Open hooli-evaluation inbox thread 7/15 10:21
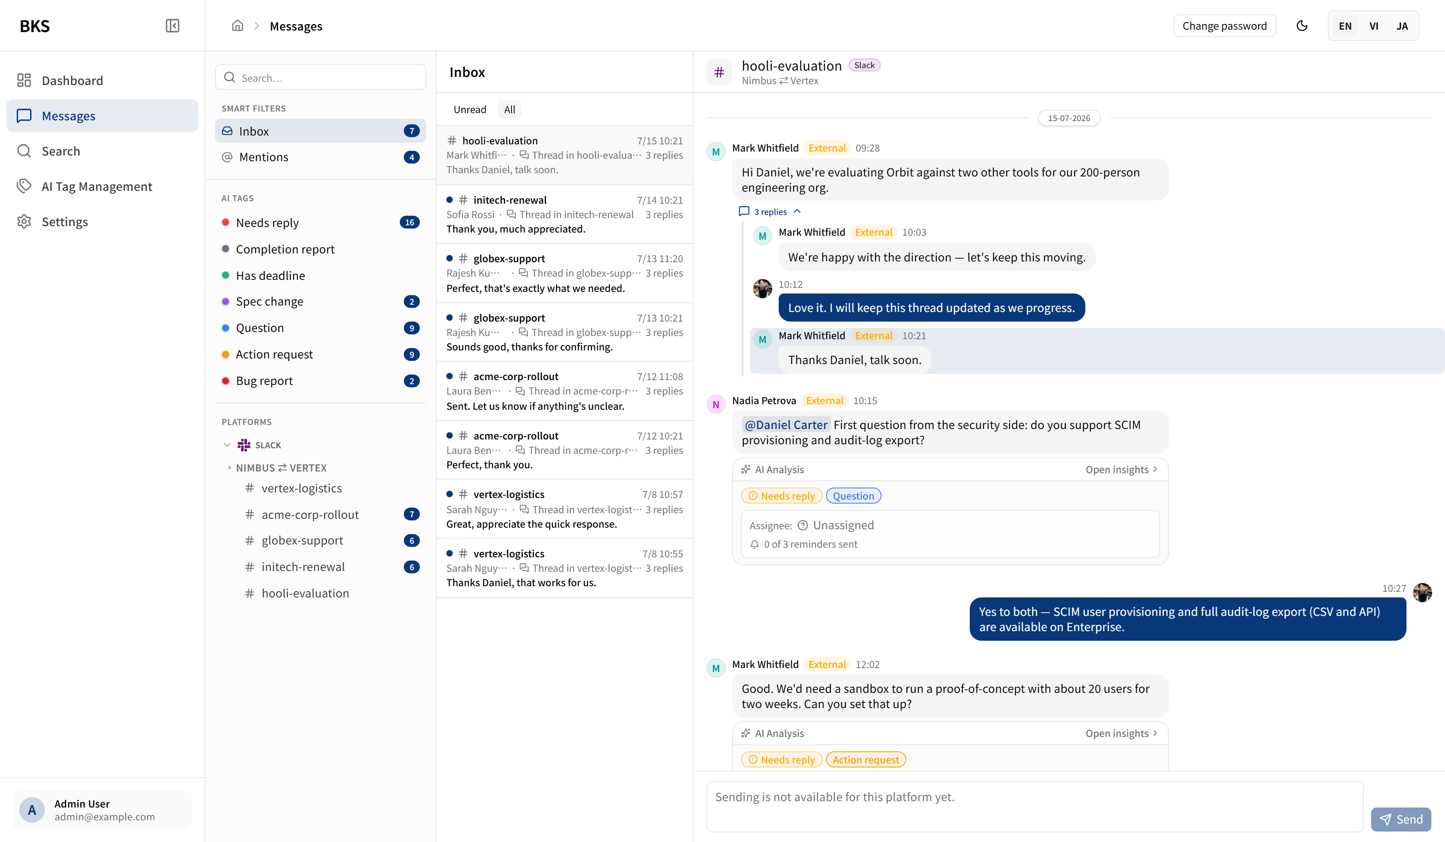Image resolution: width=1445 pixels, height=842 pixels. coord(564,155)
